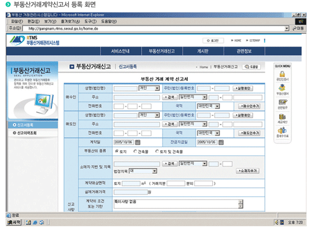Click the first quick launch icon in taskbar
The image size is (315, 228).
point(28,222)
